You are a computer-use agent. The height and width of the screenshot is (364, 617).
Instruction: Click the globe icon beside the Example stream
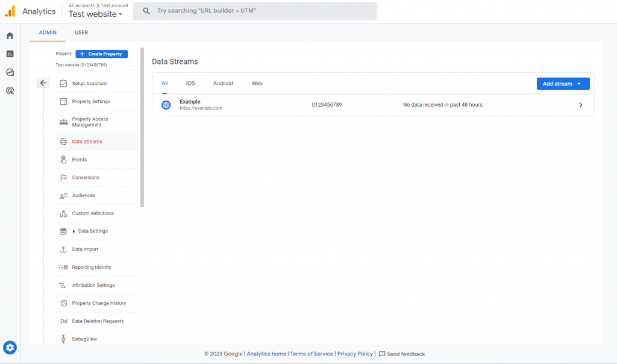click(165, 104)
